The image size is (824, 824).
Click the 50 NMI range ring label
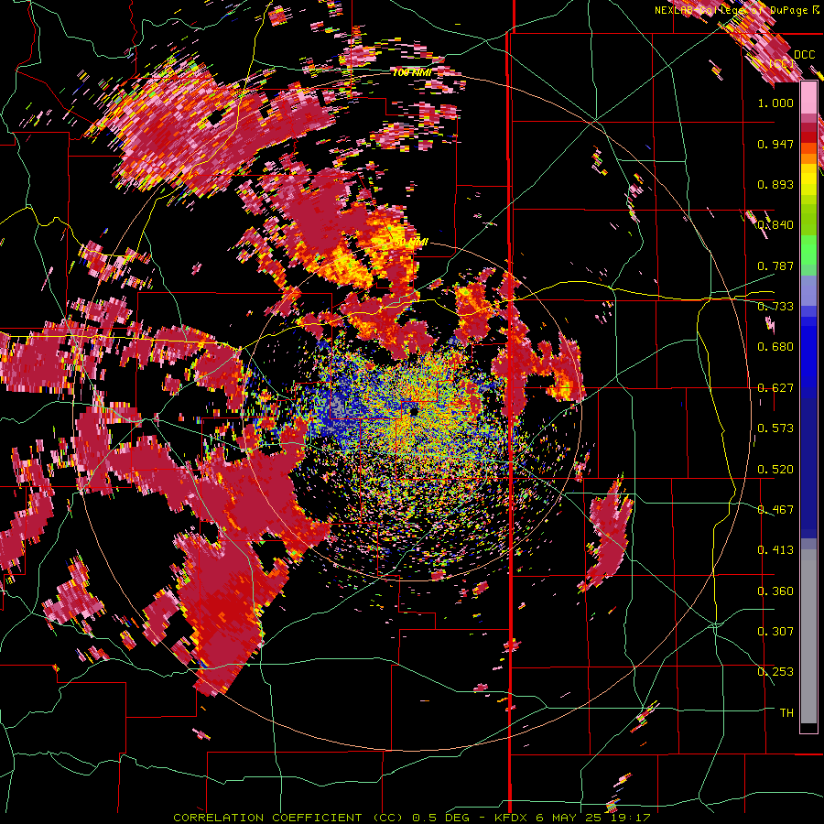pyautogui.click(x=411, y=243)
